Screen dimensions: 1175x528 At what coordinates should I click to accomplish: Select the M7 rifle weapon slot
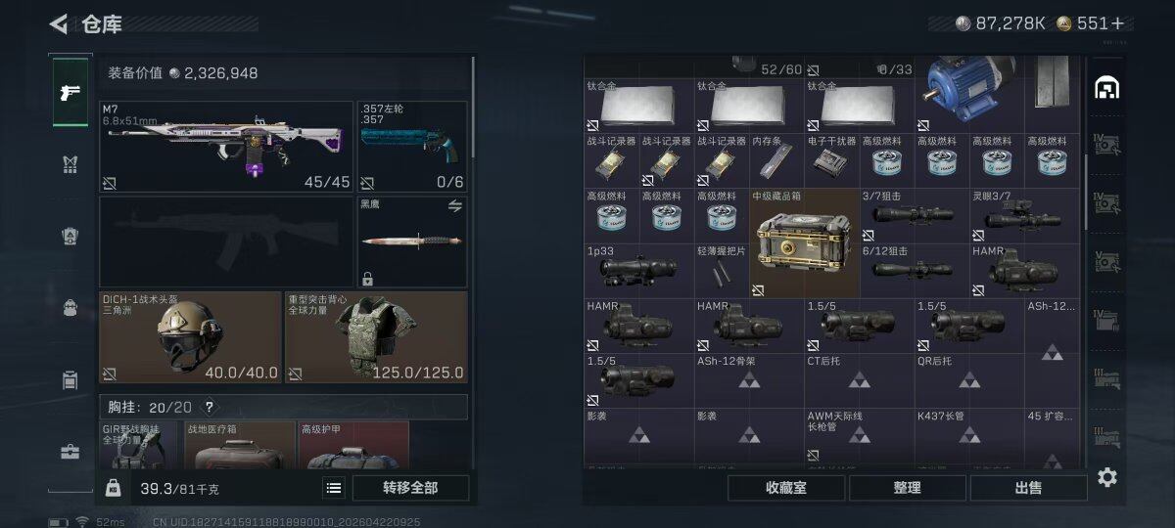click(226, 146)
